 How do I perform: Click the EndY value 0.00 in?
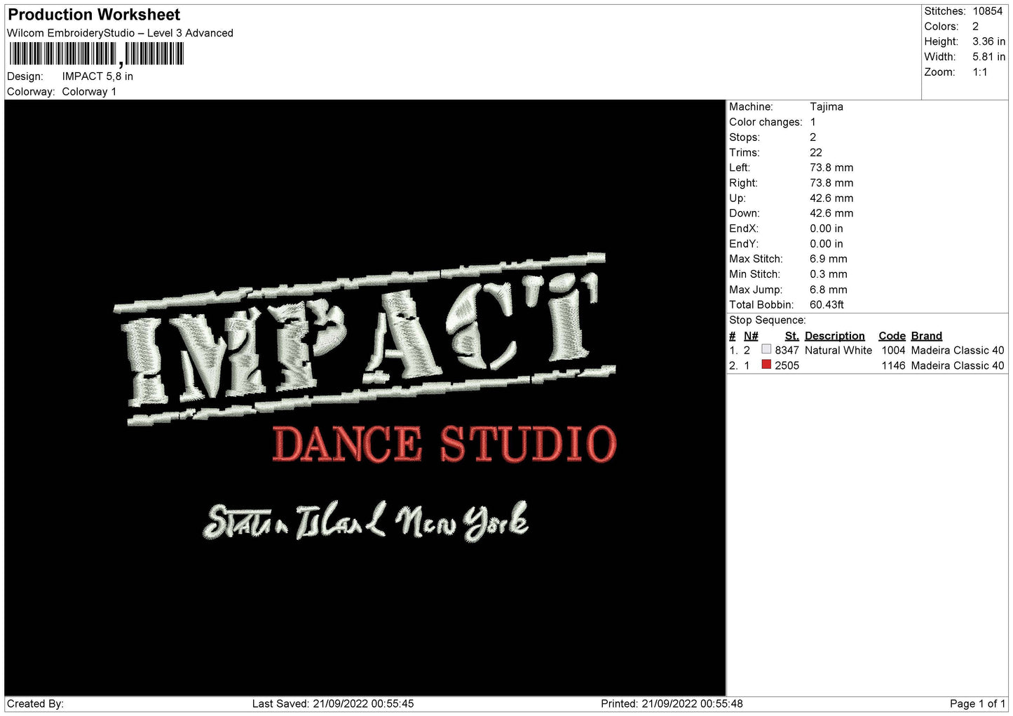click(x=827, y=244)
